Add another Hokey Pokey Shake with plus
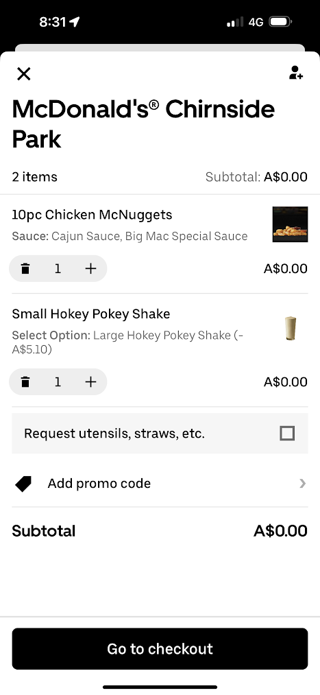This screenshot has width=320, height=695. pyautogui.click(x=90, y=382)
